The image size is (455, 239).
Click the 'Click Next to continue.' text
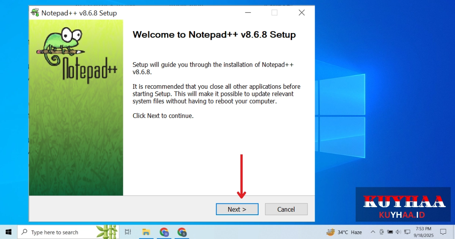click(x=163, y=116)
